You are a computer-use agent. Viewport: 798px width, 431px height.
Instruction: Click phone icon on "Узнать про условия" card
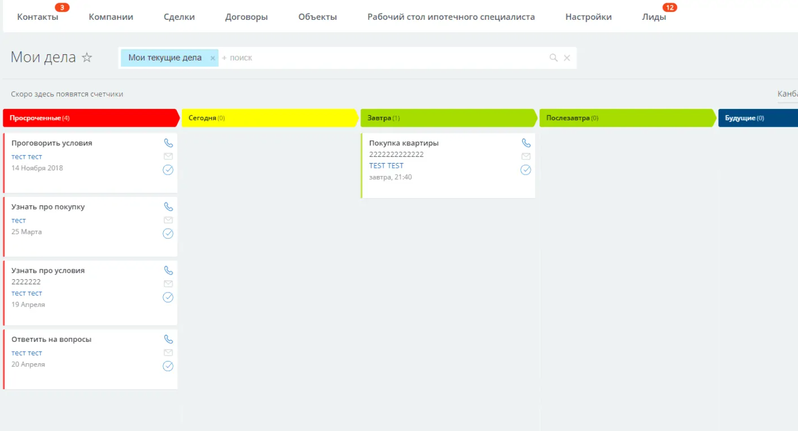click(168, 270)
